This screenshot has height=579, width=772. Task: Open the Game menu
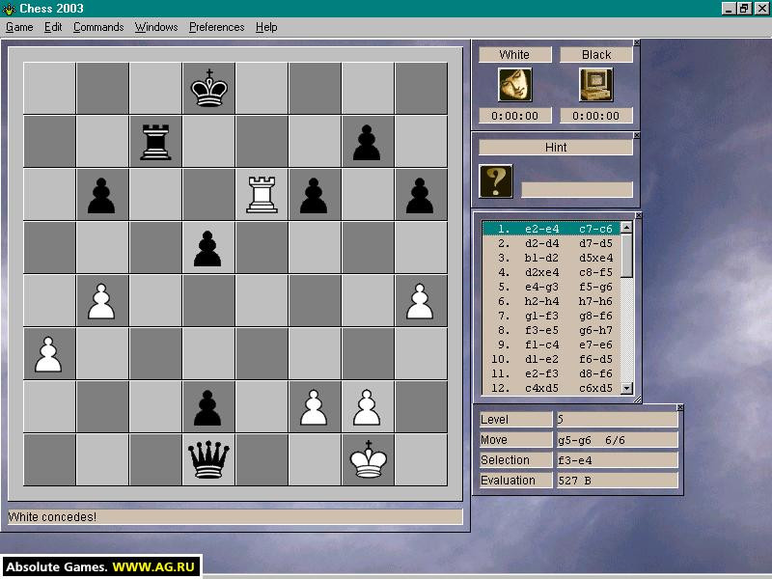pyautogui.click(x=19, y=27)
